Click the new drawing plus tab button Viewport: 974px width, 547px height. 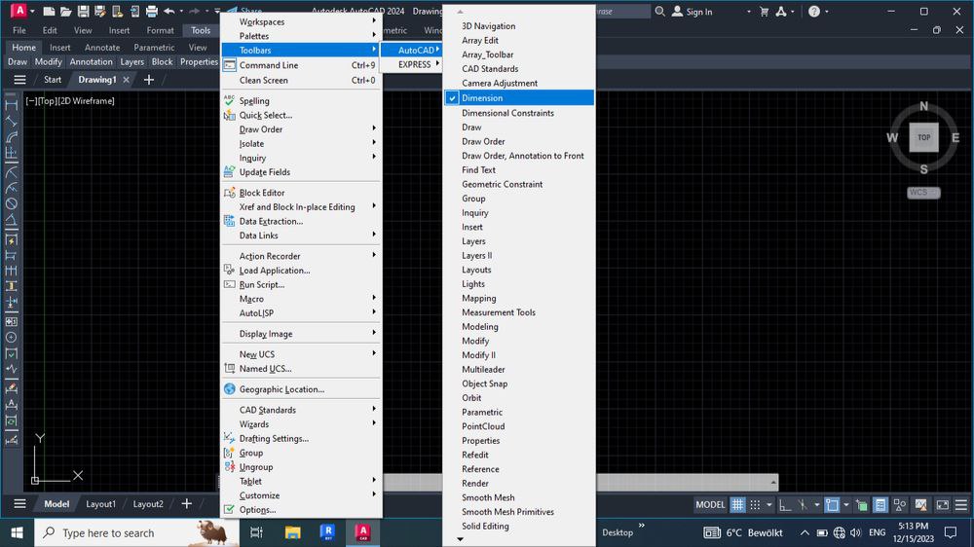[x=148, y=80]
